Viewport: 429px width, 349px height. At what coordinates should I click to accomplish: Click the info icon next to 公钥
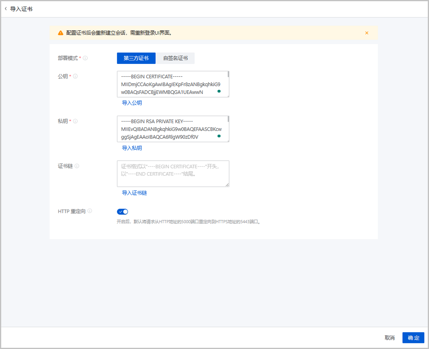(x=75, y=76)
